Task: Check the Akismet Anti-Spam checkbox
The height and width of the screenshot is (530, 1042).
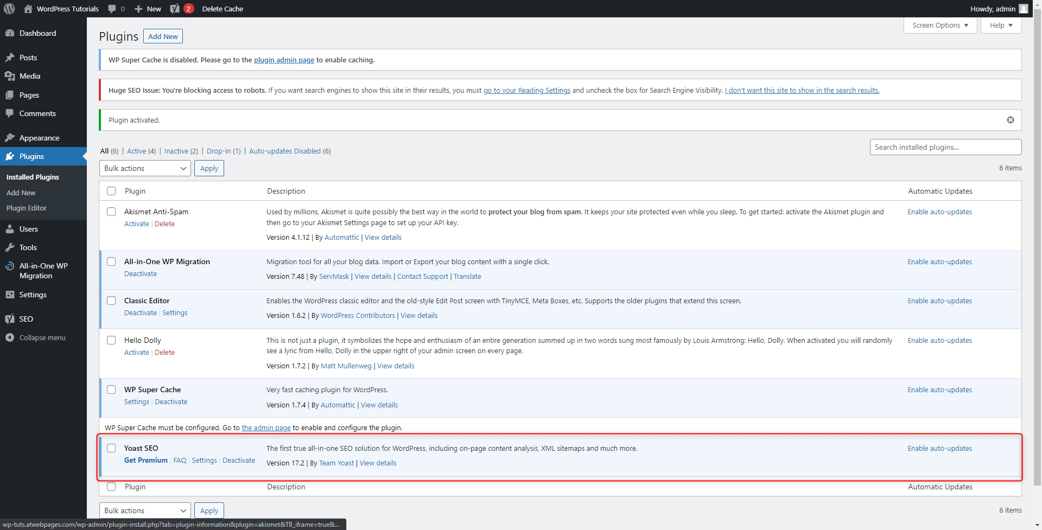Action: 111,212
